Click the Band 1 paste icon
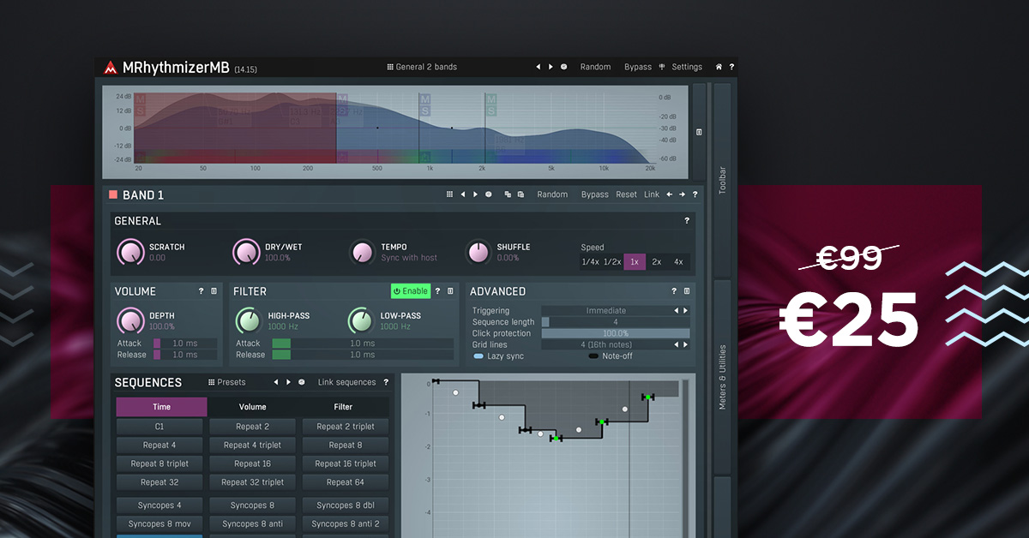Viewport: 1029px width, 538px height. pyautogui.click(x=521, y=194)
